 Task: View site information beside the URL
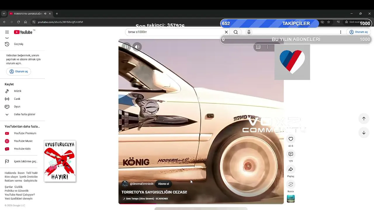click(x=34, y=22)
